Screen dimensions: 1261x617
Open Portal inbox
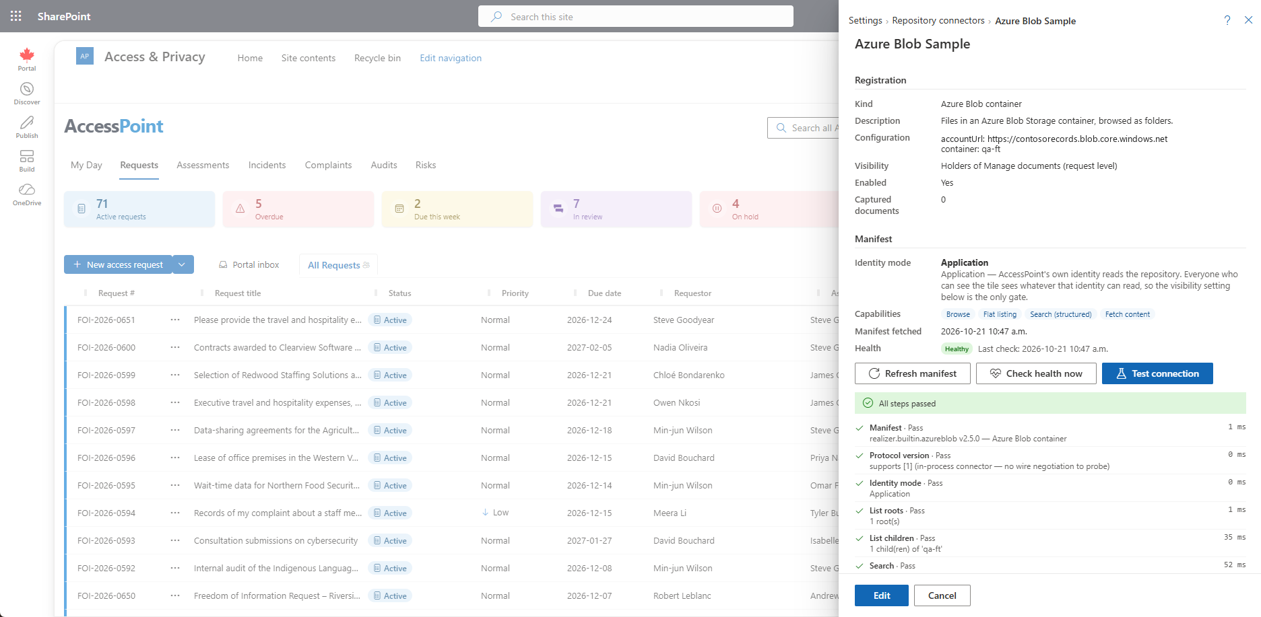click(249, 265)
